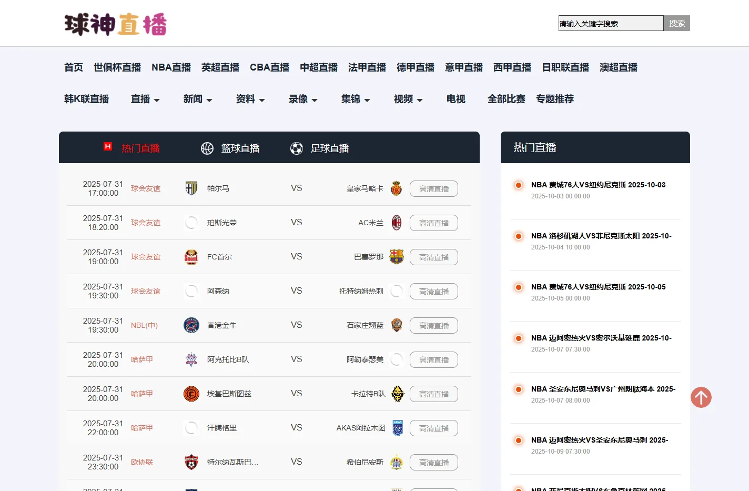Click the basketball icon beside 篮球直播
The height and width of the screenshot is (491, 749).
tap(207, 148)
